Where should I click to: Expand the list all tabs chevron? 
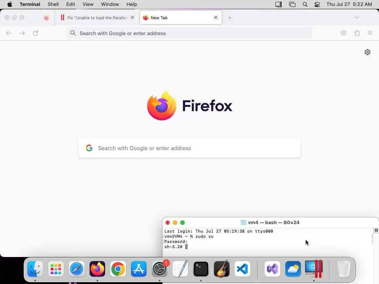click(x=356, y=17)
